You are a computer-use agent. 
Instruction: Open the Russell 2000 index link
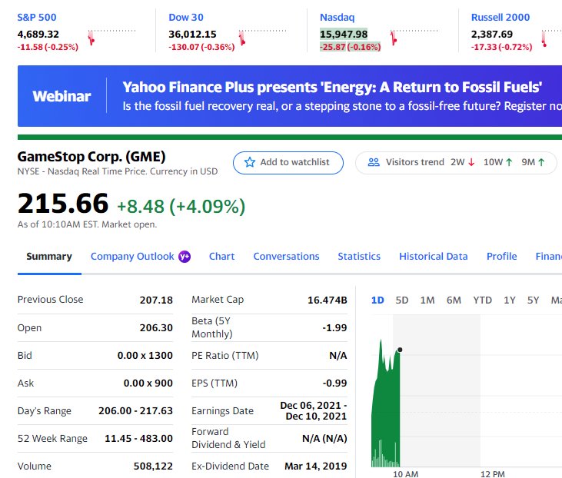pyautogui.click(x=500, y=17)
